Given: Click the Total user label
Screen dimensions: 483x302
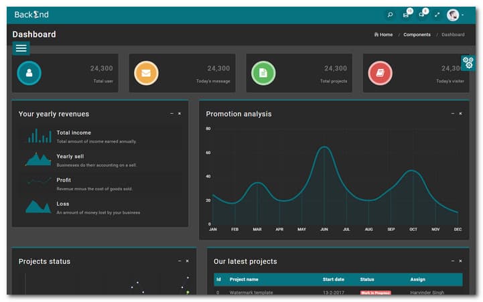Looking at the screenshot, I should [103, 81].
